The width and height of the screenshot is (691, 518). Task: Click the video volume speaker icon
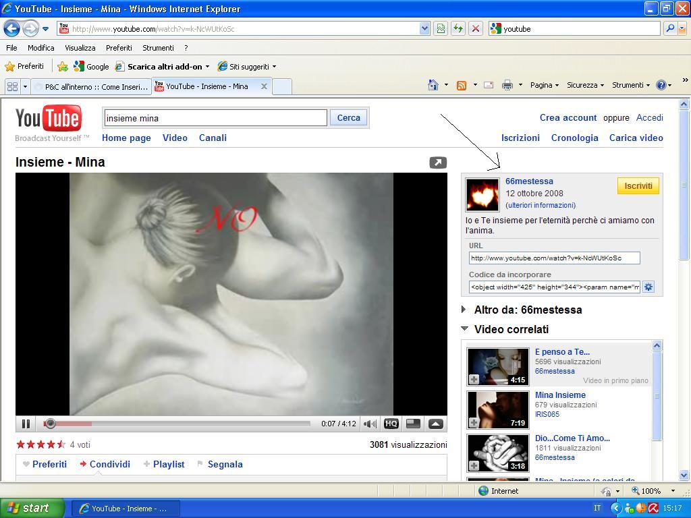pyautogui.click(x=369, y=424)
